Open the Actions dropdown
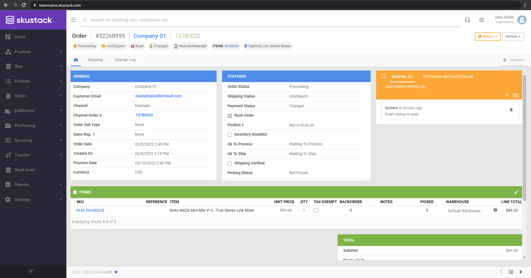 point(512,36)
